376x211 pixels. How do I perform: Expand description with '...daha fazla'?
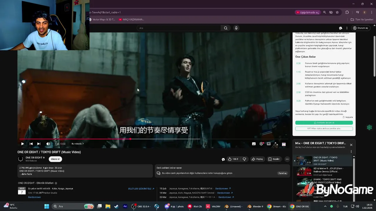26,174
